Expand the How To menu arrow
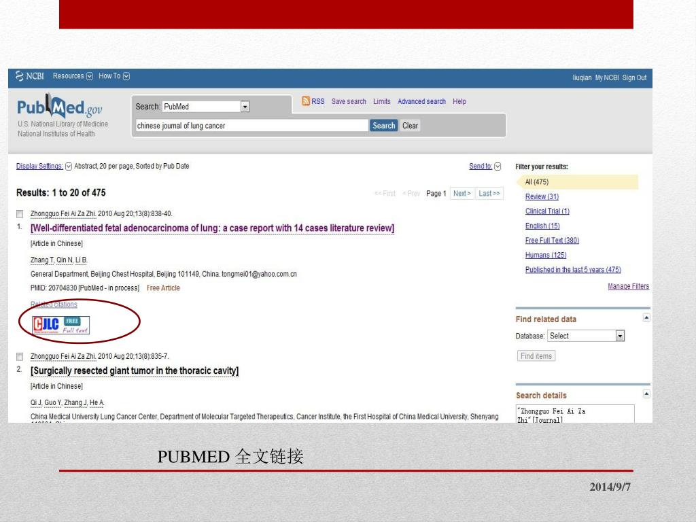This screenshot has height=522, width=696. (x=126, y=76)
